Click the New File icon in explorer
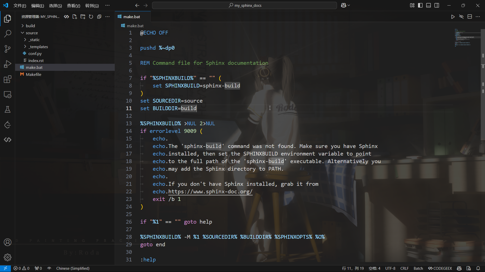This screenshot has width=485, height=272. (x=75, y=17)
